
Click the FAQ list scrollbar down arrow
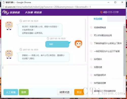click(x=124, y=94)
